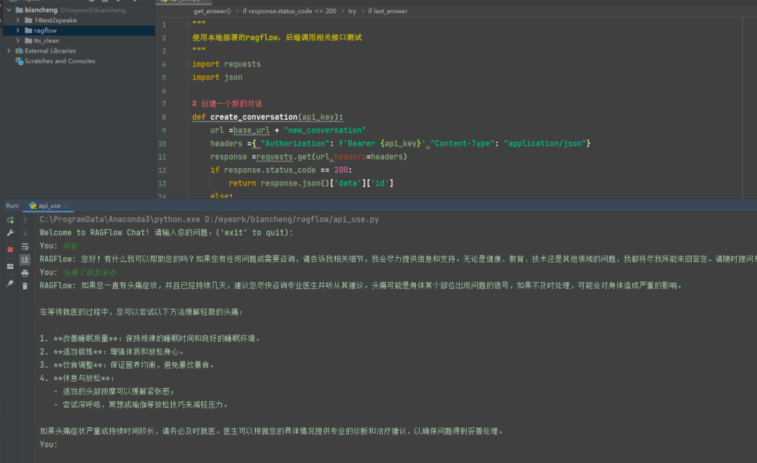Select the 14text2speake folder
The height and width of the screenshot is (463, 757).
click(55, 20)
